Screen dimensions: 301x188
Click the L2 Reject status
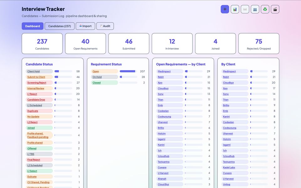pyautogui.click(x=39, y=122)
